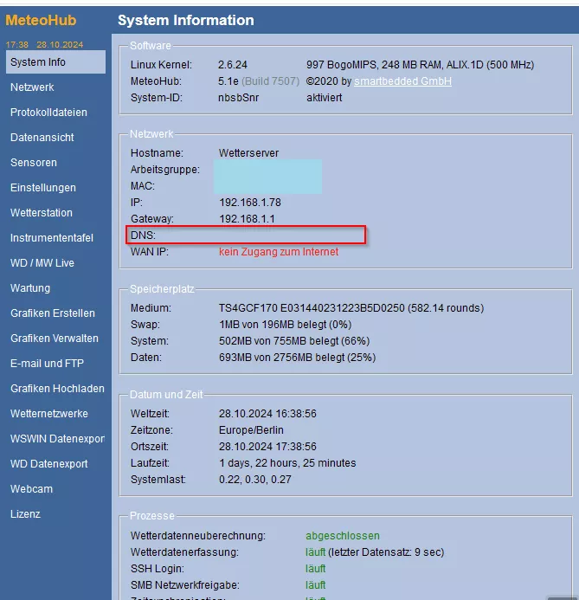
Task: Select Grafiken Erstellen in sidebar
Action: pos(53,313)
